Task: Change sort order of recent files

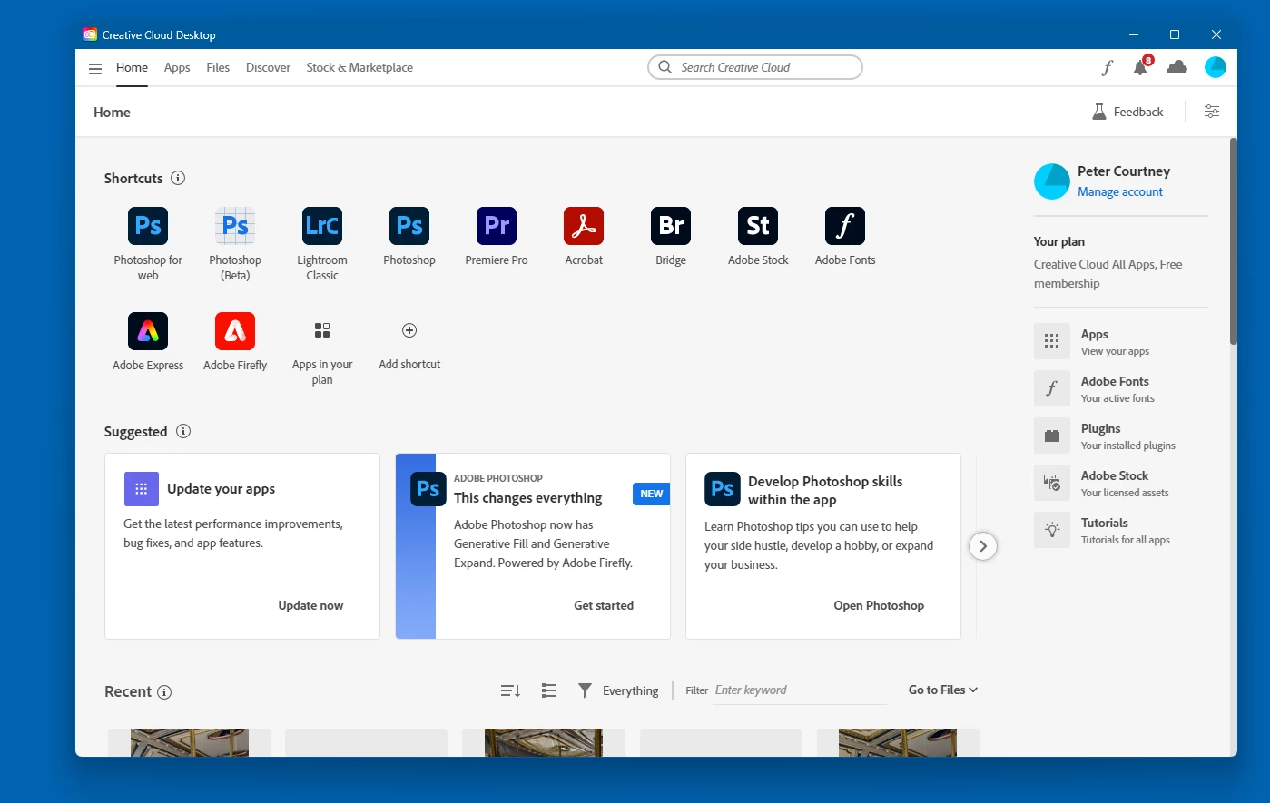Action: pos(510,690)
